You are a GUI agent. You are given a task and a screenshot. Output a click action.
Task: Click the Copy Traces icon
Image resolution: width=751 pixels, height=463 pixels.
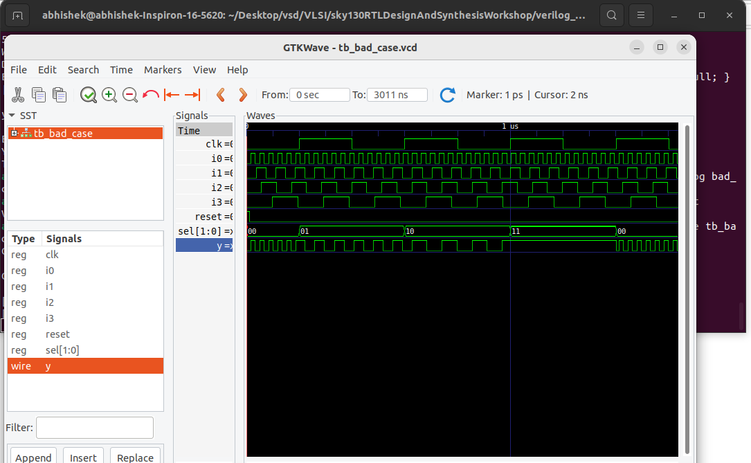click(39, 95)
